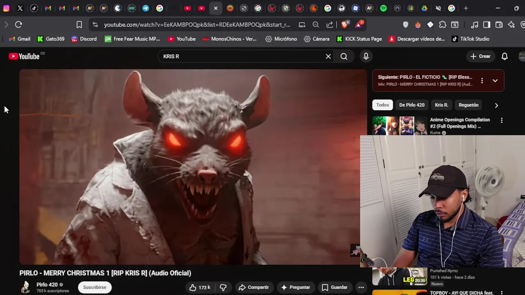Screen dimensions: 525x295
Task: Open the MonosChinos bookmark
Action: pyautogui.click(x=228, y=39)
